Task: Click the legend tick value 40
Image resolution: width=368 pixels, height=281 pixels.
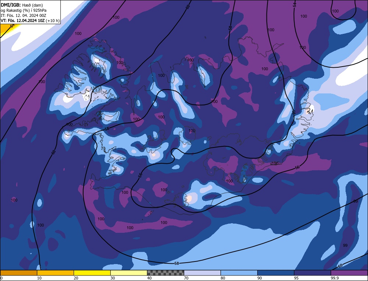Action: coord(149,278)
